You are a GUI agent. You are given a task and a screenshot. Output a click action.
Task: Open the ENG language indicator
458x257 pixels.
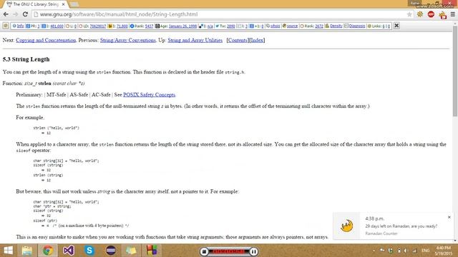[425, 251]
